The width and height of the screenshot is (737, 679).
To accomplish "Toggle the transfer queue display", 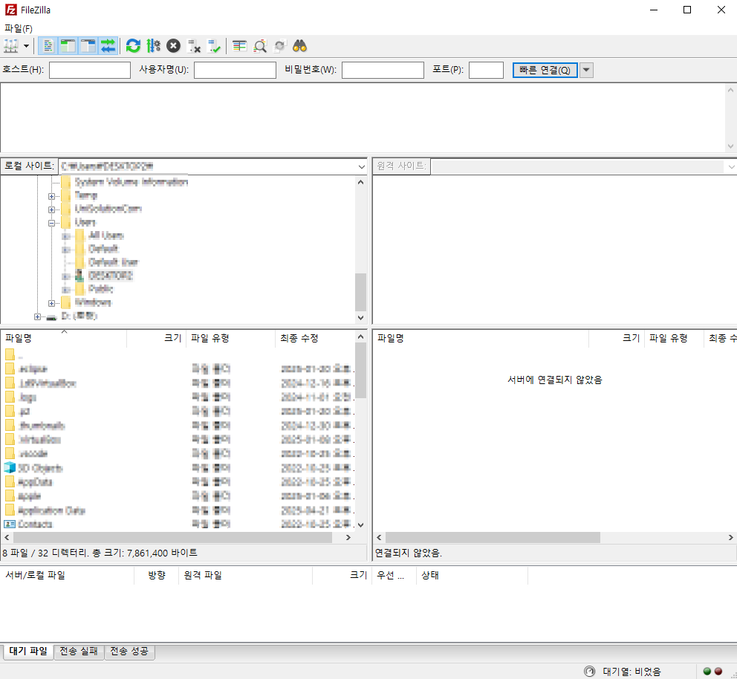I will coord(108,46).
